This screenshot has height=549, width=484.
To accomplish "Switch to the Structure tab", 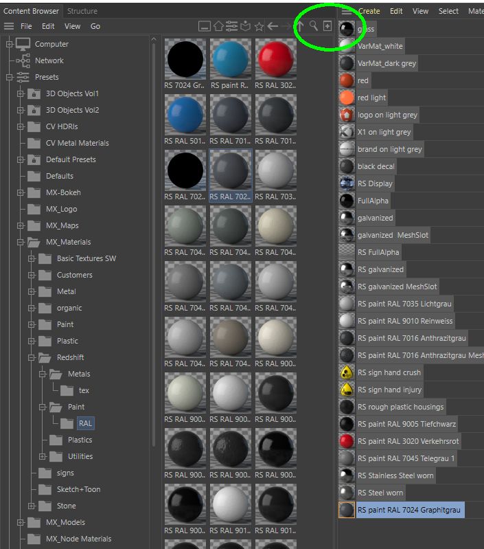I will (82, 11).
